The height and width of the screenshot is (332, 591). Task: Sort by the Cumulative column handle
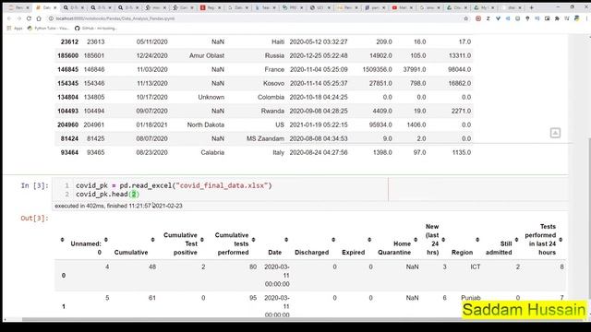tap(152, 240)
